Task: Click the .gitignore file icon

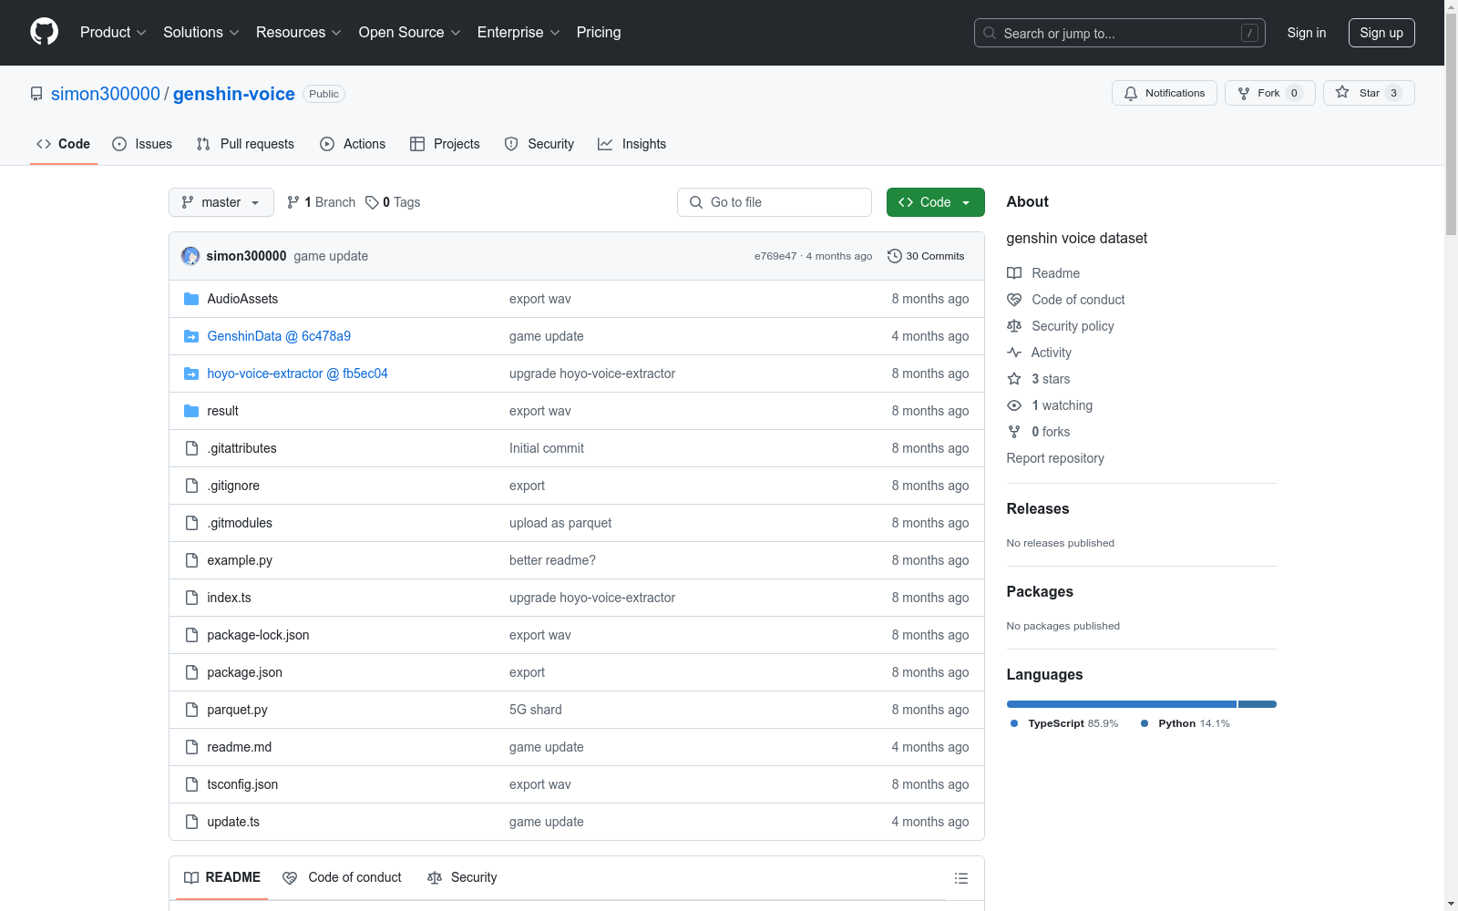Action: (191, 486)
